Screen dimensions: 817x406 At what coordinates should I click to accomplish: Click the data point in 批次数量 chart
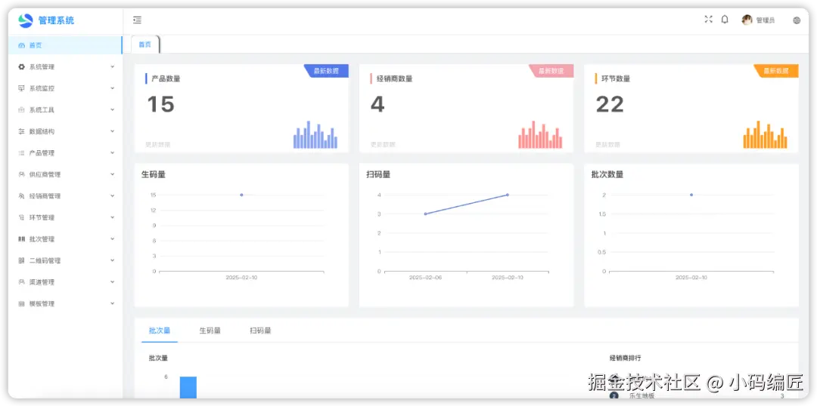pyautogui.click(x=691, y=195)
